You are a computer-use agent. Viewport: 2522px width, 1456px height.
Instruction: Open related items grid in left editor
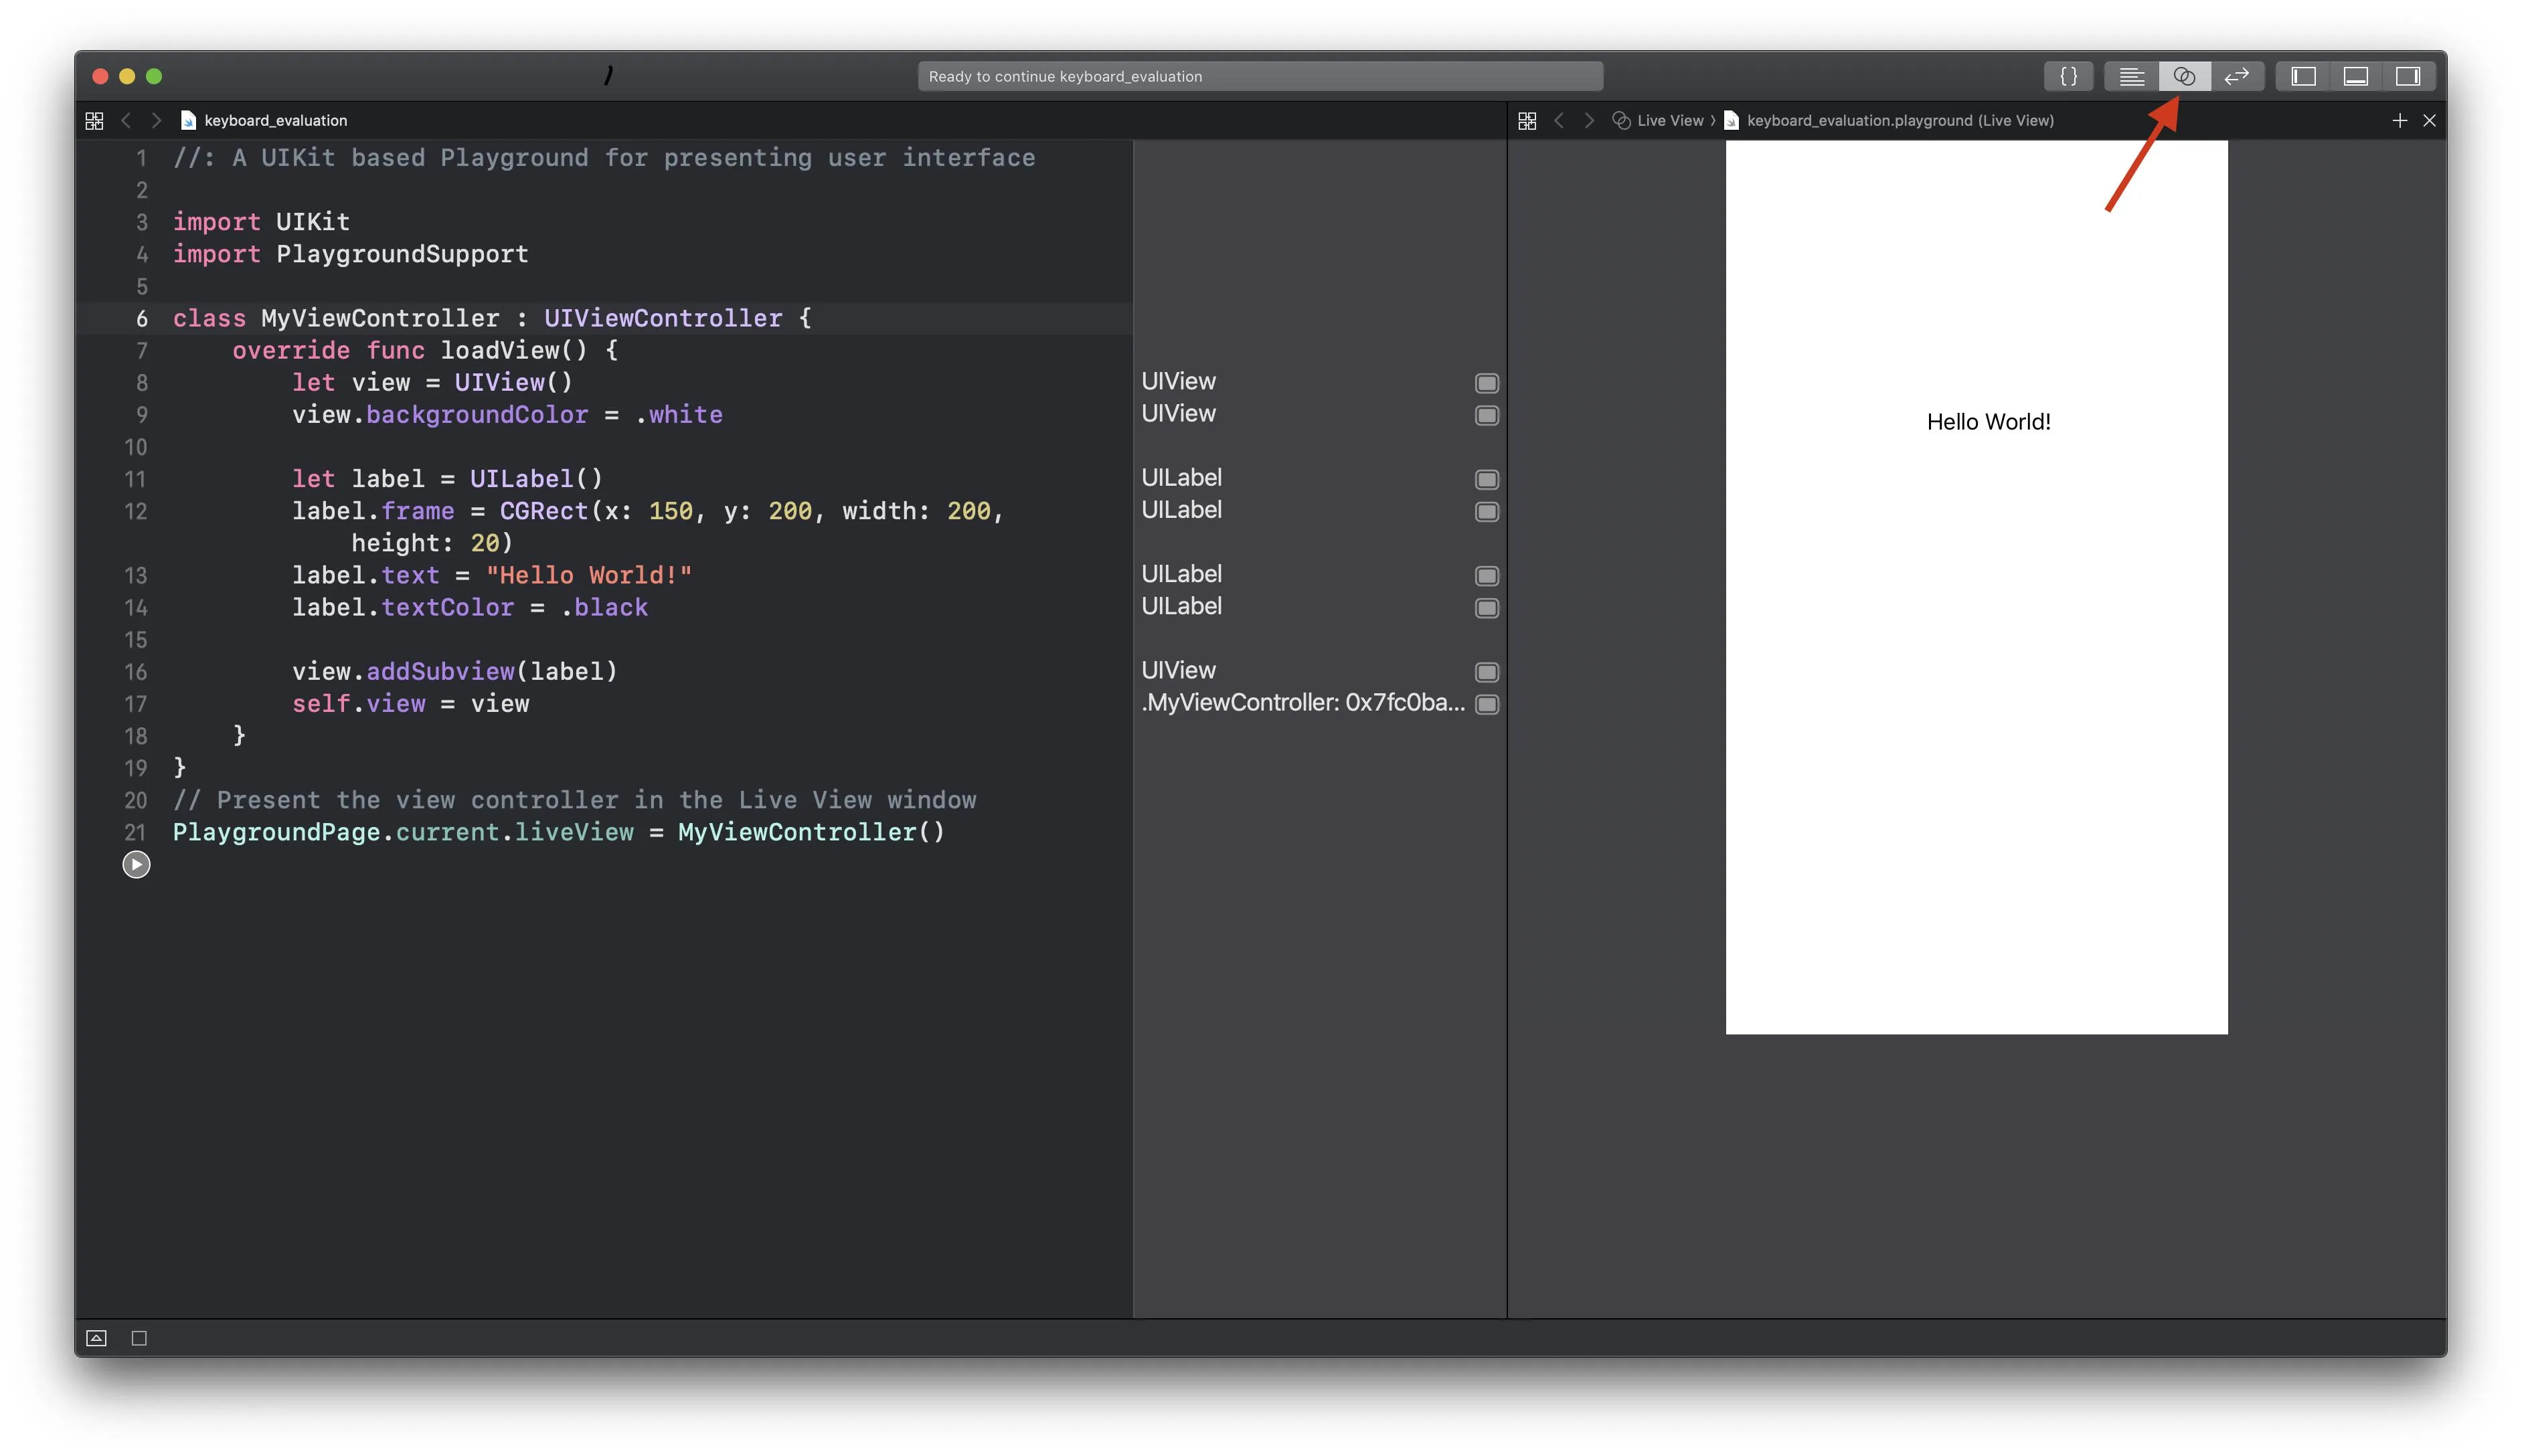[x=94, y=120]
